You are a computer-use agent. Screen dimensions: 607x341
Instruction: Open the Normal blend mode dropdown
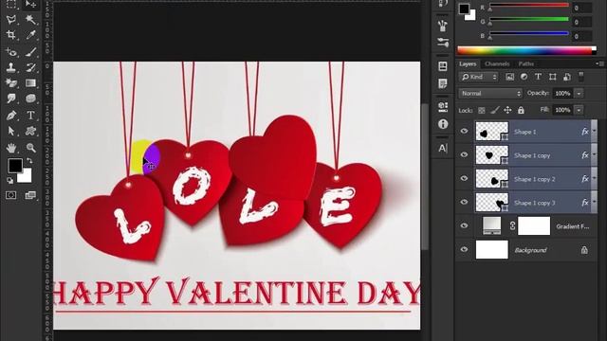490,94
